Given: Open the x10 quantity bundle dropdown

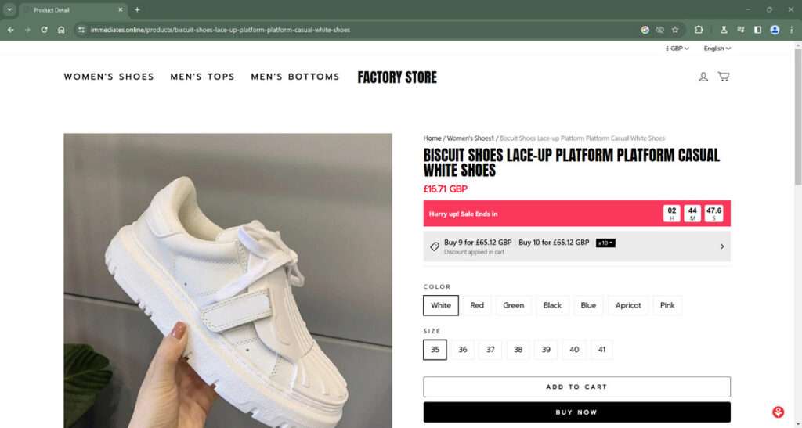Looking at the screenshot, I should point(605,243).
